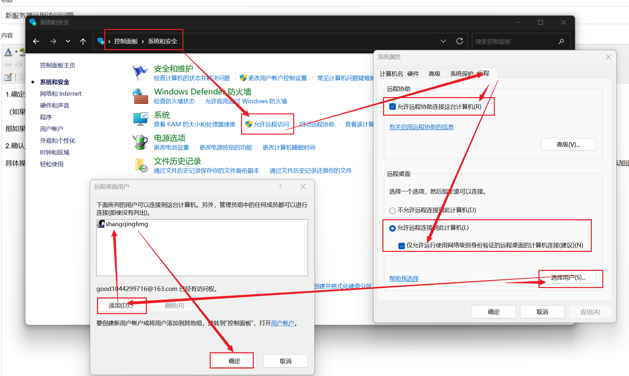Expand the font color dropdown arrow
The width and height of the screenshot is (629, 376).
click(16, 51)
